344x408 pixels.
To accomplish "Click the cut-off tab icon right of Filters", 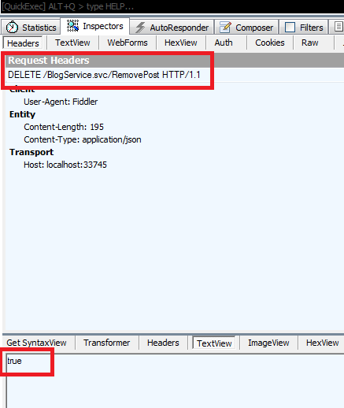I will coord(338,27).
